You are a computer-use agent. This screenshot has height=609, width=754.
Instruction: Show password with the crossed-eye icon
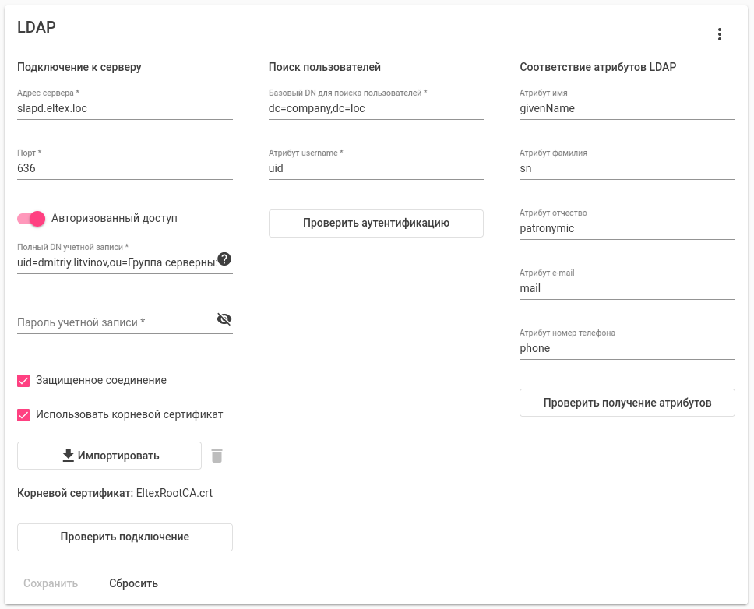(224, 319)
